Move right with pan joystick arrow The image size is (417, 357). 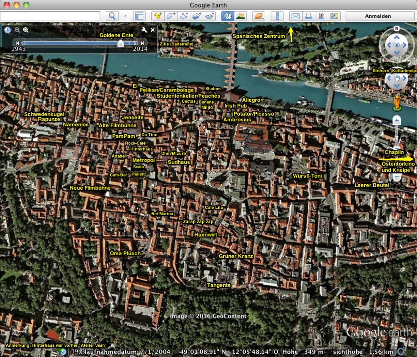[x=405, y=78]
